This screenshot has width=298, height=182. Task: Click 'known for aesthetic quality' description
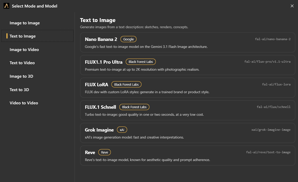[147, 160]
